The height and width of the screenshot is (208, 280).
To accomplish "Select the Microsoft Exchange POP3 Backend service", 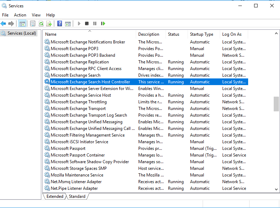I will 83,55.
